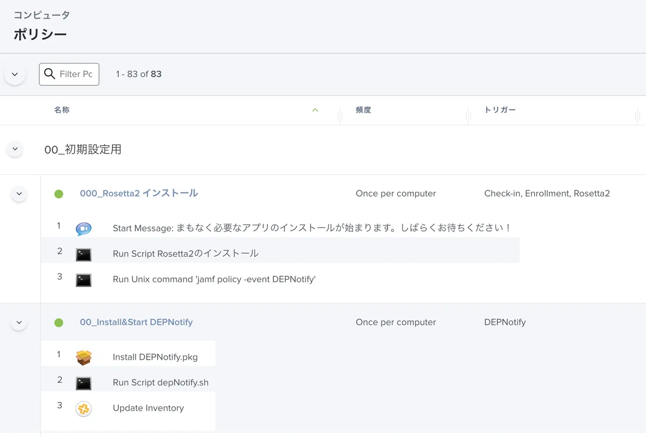This screenshot has height=437, width=646.
Task: Click the green status dot for 000_Rosetta2
Action: click(59, 194)
